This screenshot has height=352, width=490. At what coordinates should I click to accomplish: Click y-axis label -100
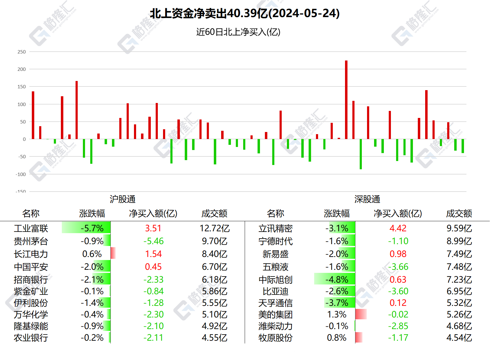click(21, 174)
